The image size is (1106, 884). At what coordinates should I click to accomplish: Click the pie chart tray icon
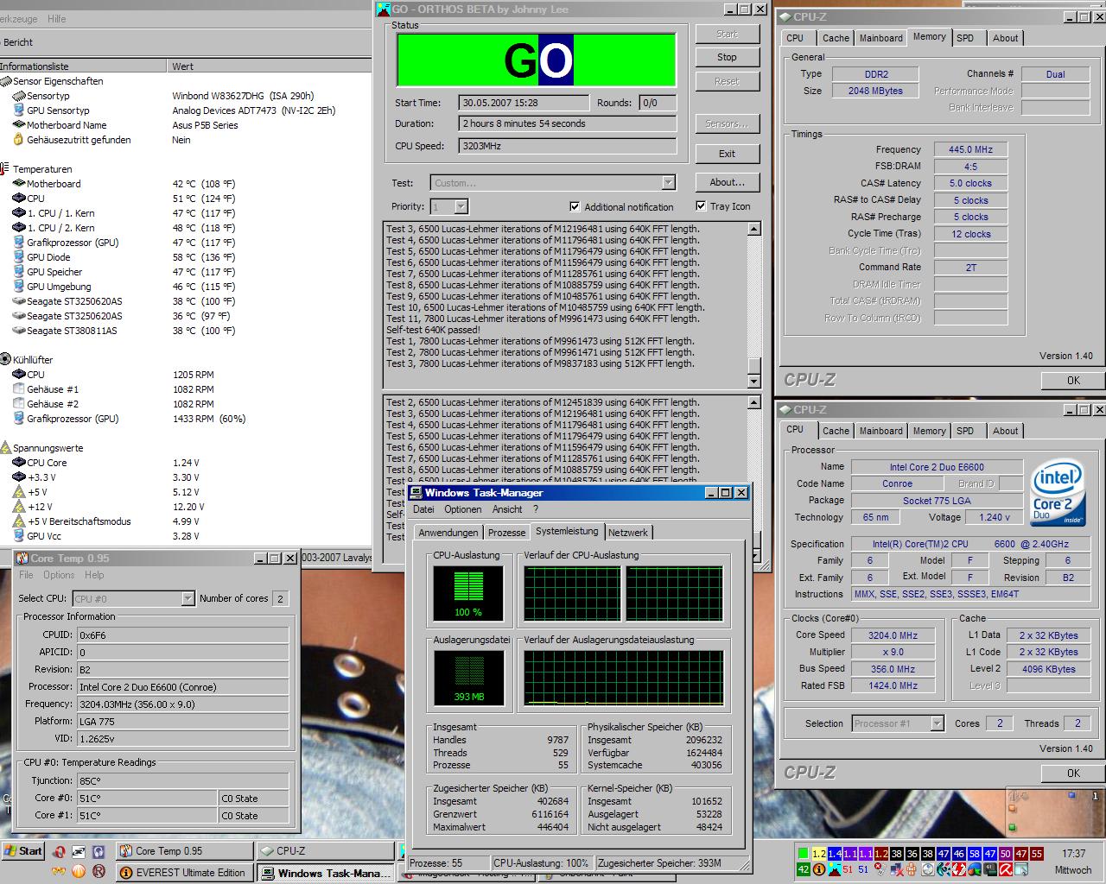974,870
